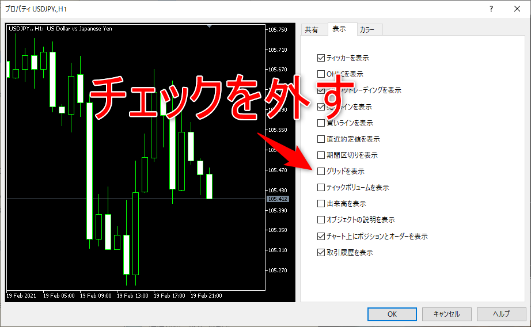
Task: Click the 19 Feb 13:00 time label
Action: [x=132, y=295]
